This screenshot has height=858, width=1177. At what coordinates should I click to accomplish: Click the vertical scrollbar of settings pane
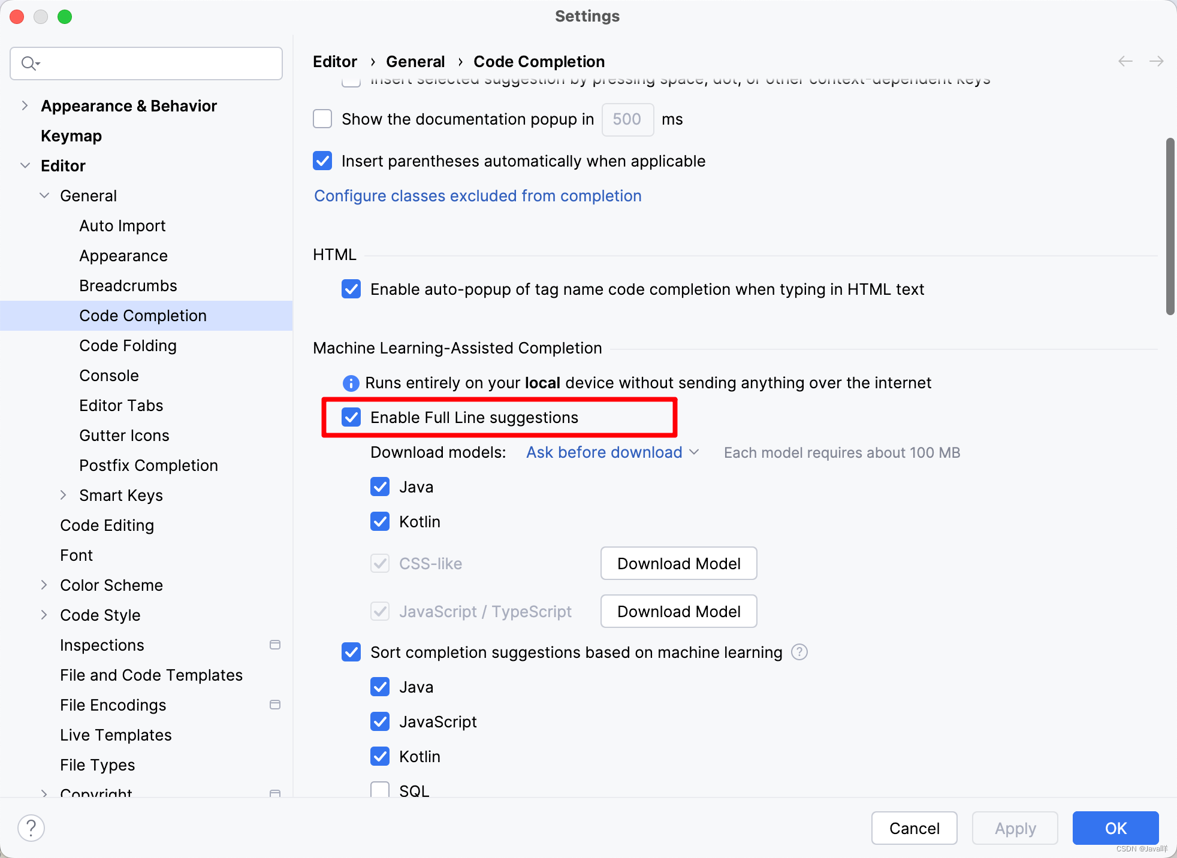coord(1170,226)
